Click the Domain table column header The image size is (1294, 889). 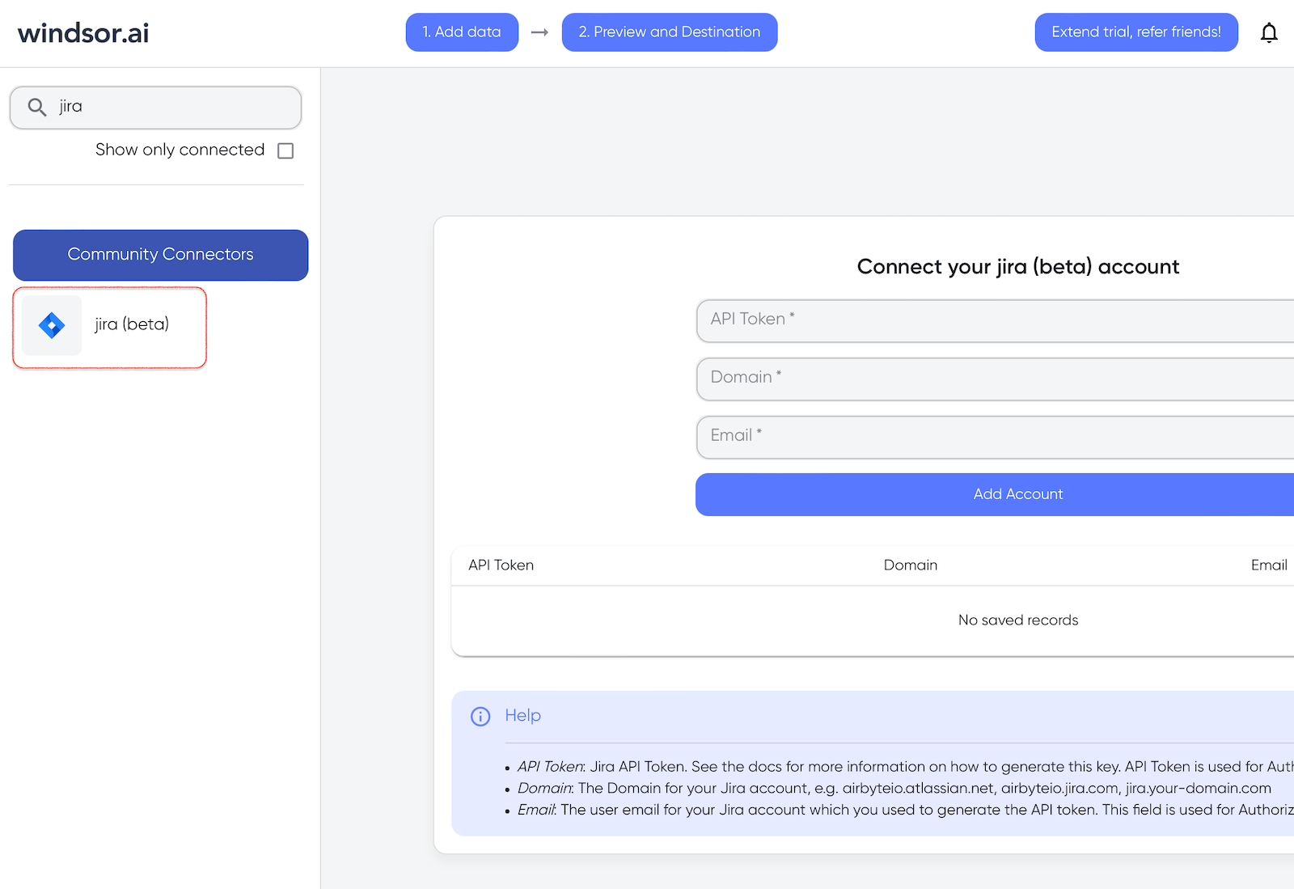pos(910,565)
